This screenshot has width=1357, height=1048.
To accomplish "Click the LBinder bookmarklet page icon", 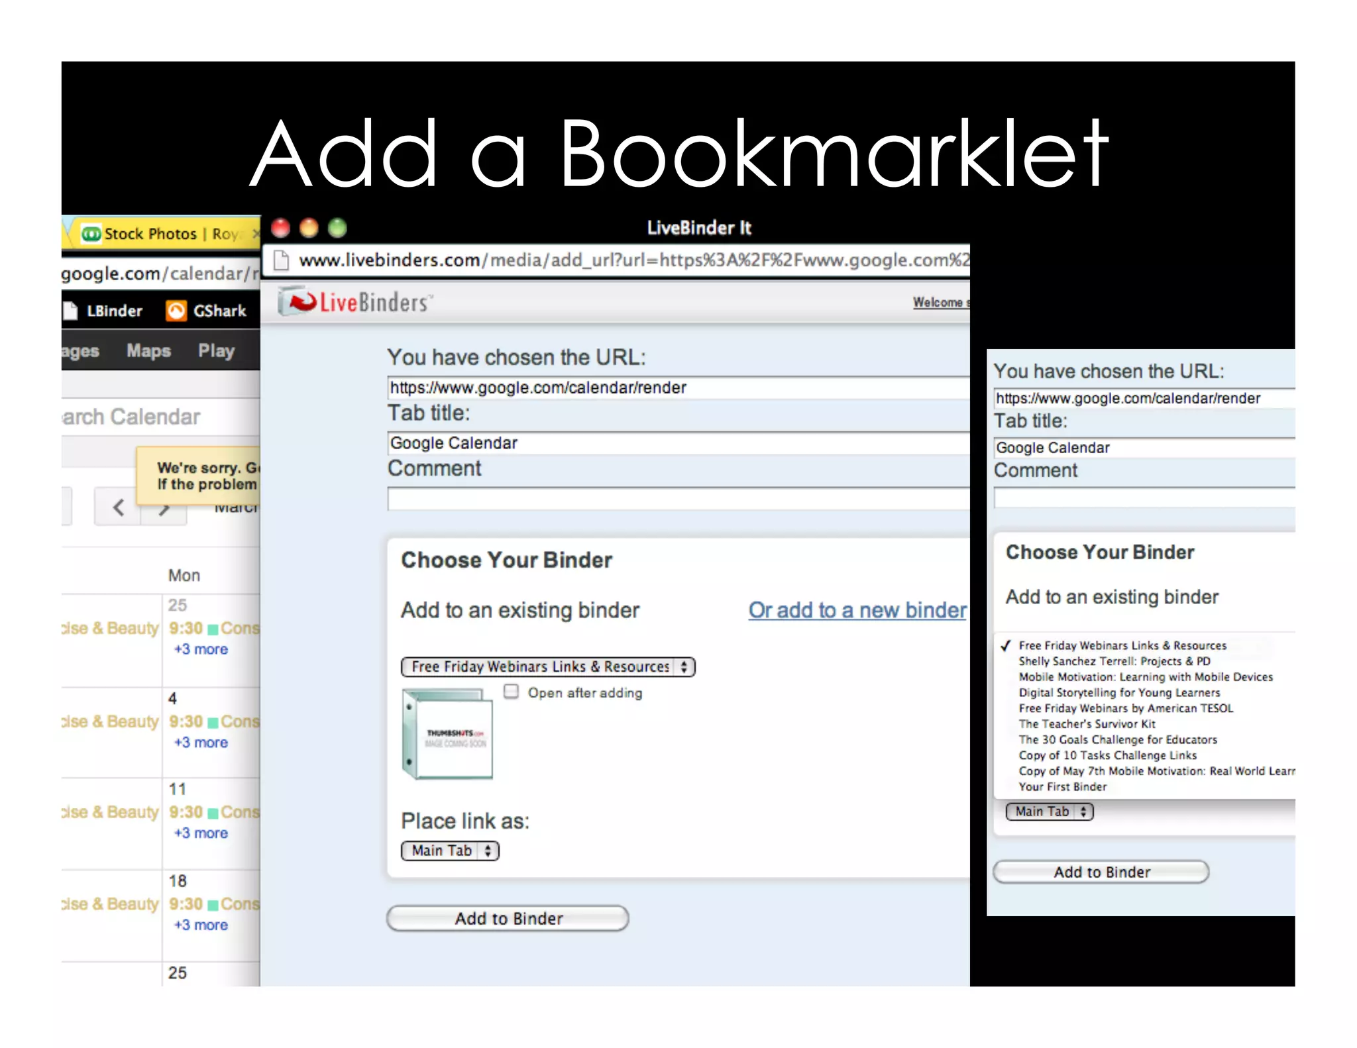I will click(x=70, y=311).
